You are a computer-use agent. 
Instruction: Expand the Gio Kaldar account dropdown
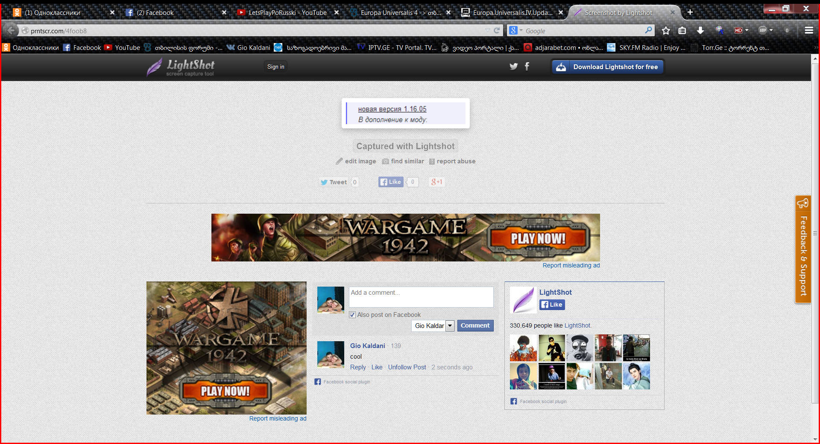click(x=450, y=326)
